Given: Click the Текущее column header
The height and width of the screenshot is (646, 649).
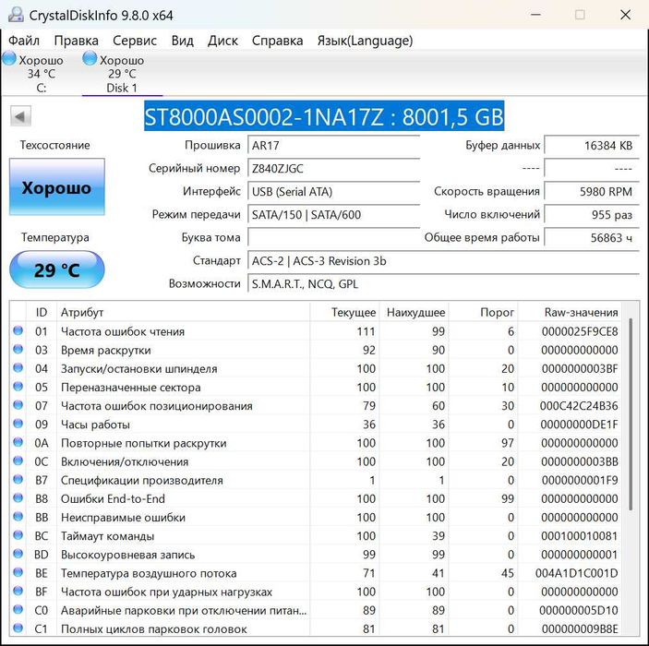Looking at the screenshot, I should (x=344, y=312).
